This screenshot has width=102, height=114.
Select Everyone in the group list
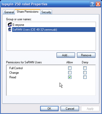(x=18, y=25)
